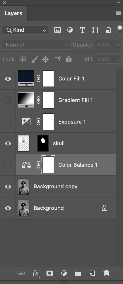
Task: Hide the Background layer
Action: pos(8,208)
